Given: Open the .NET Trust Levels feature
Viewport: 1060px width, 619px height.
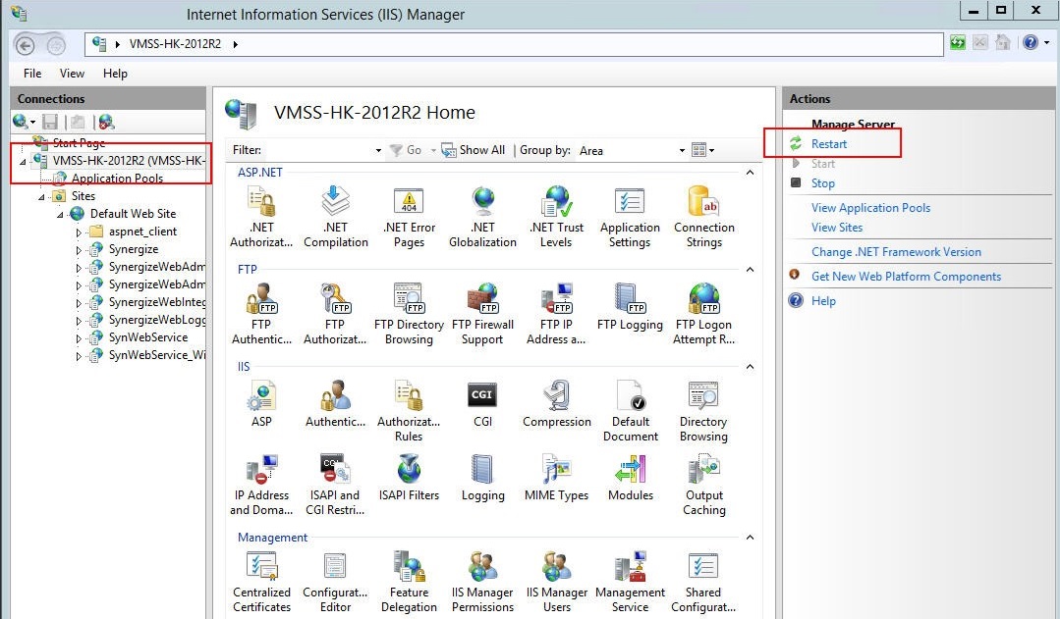Looking at the screenshot, I should pos(556,216).
